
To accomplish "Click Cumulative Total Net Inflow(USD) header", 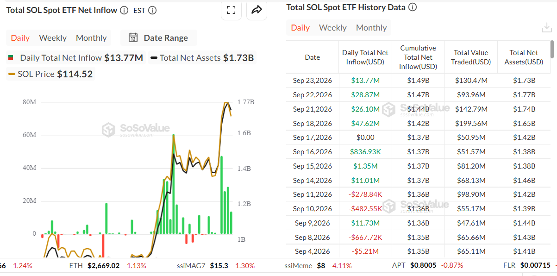I will [418, 57].
